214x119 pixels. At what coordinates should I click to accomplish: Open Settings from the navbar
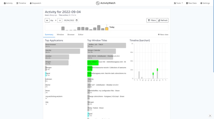(x=205, y=3)
